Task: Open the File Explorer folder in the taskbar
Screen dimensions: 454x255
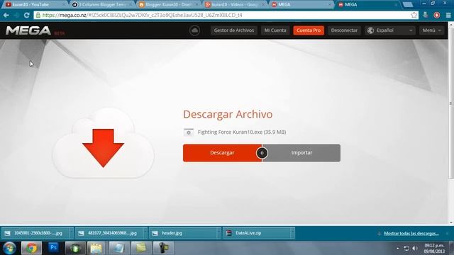Action: (96, 248)
